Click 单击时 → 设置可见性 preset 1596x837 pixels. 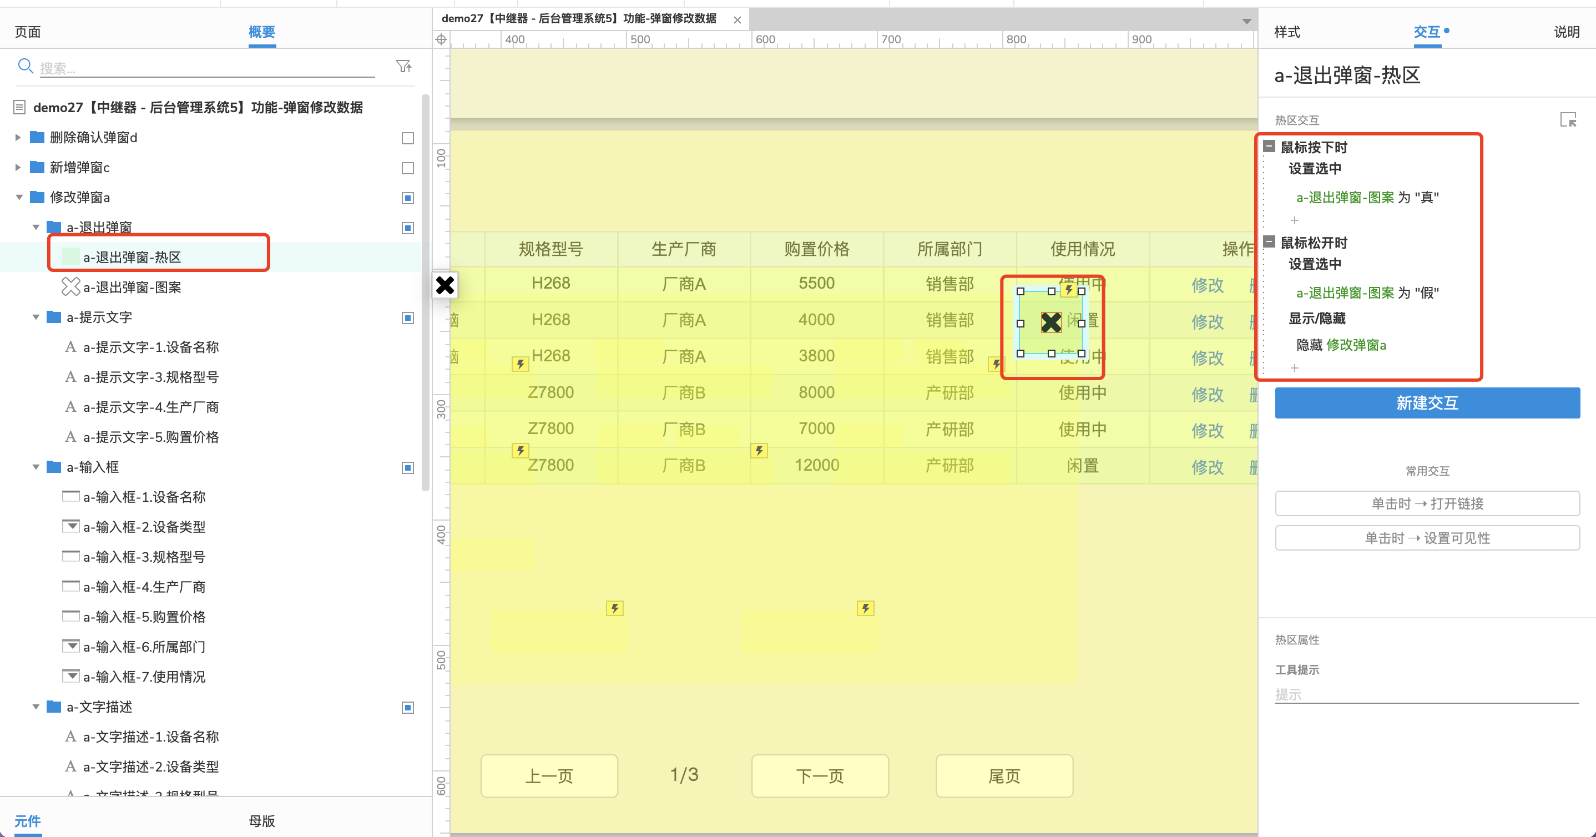tap(1427, 538)
